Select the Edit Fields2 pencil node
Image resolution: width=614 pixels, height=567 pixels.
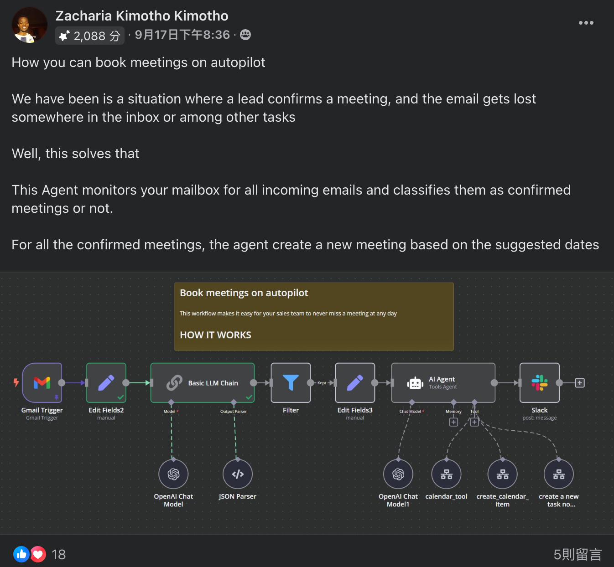tap(106, 383)
